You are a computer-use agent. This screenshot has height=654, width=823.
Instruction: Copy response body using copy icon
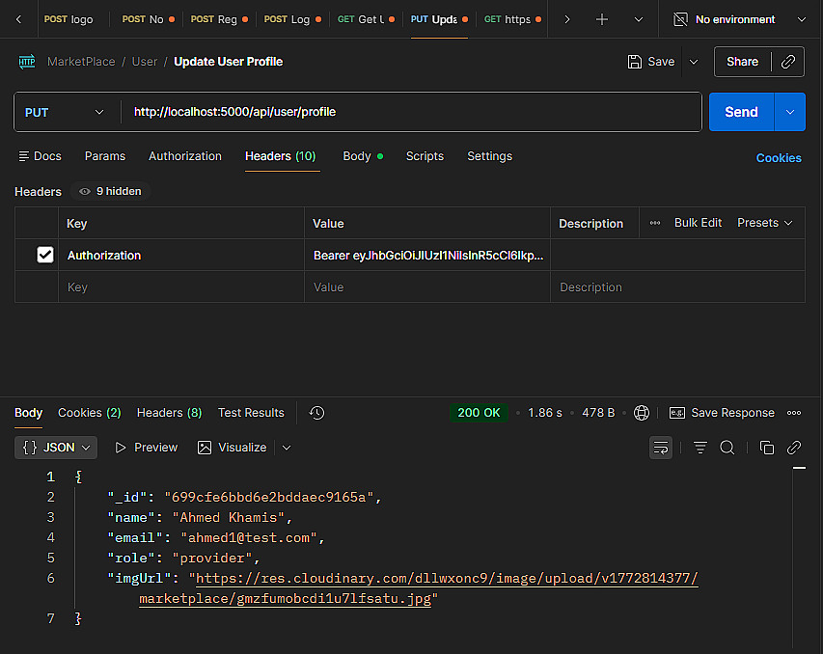[x=767, y=448]
